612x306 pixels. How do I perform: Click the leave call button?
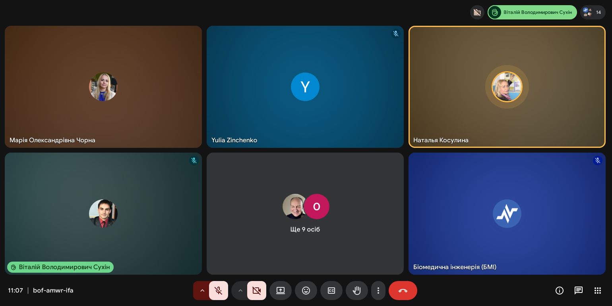tap(403, 291)
